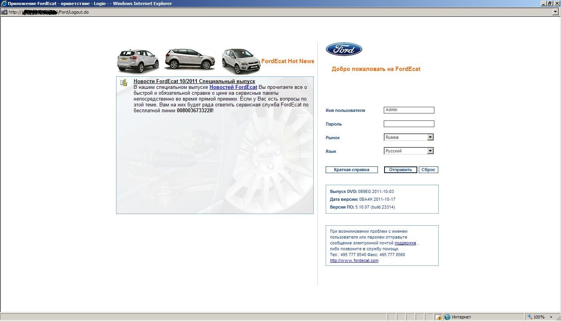Click the Ford oval logo

(x=344, y=49)
